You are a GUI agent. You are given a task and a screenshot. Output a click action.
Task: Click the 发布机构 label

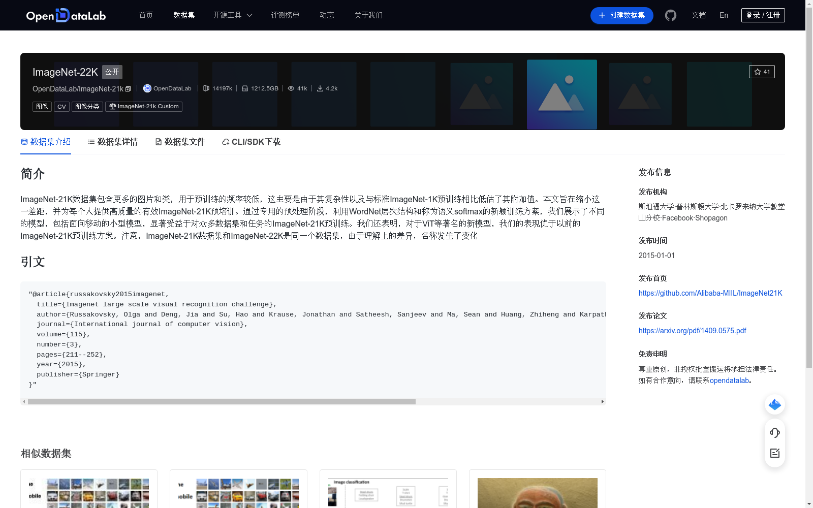pos(653,192)
